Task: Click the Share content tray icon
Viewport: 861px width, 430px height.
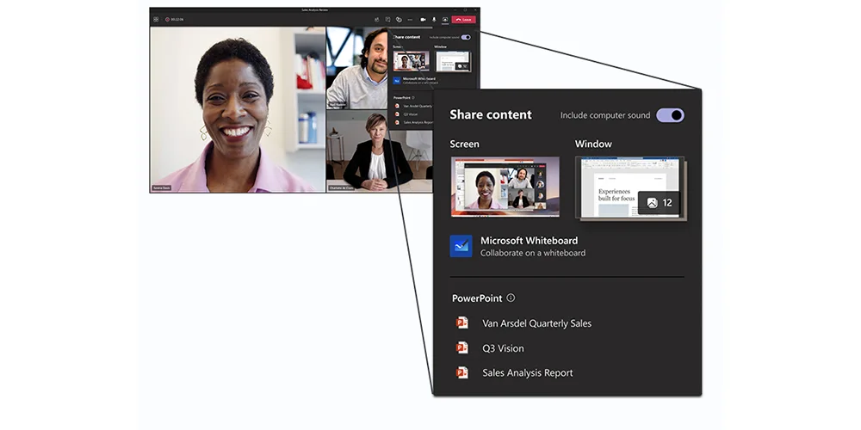Action: point(445,20)
